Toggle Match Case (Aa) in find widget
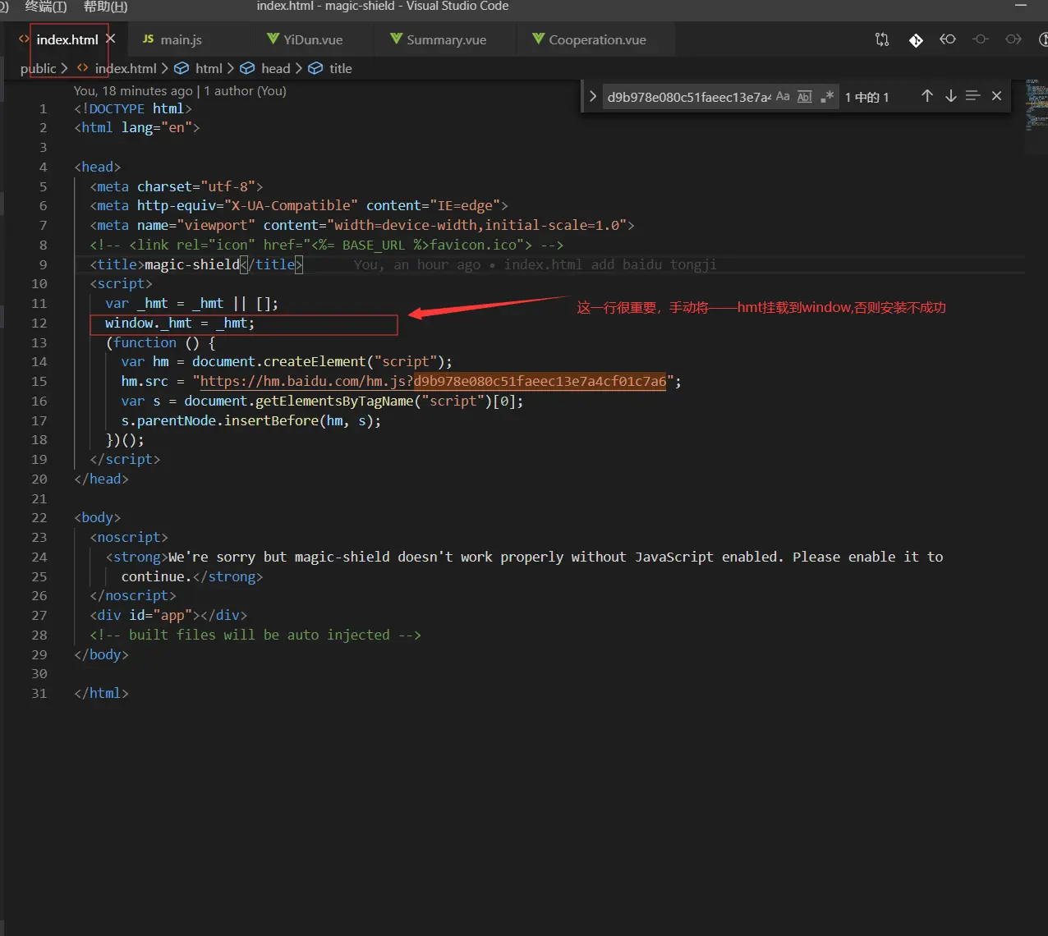 point(783,97)
